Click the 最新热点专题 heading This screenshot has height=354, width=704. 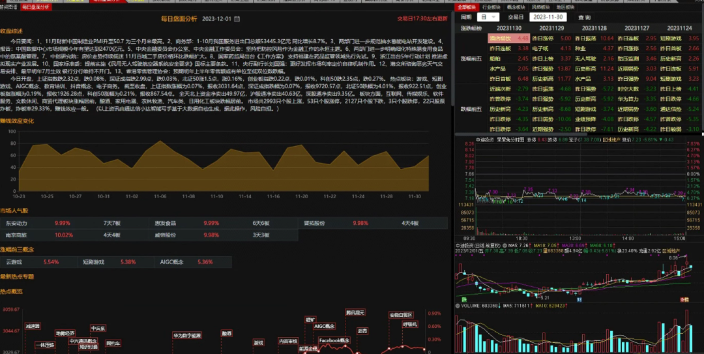coord(16,276)
